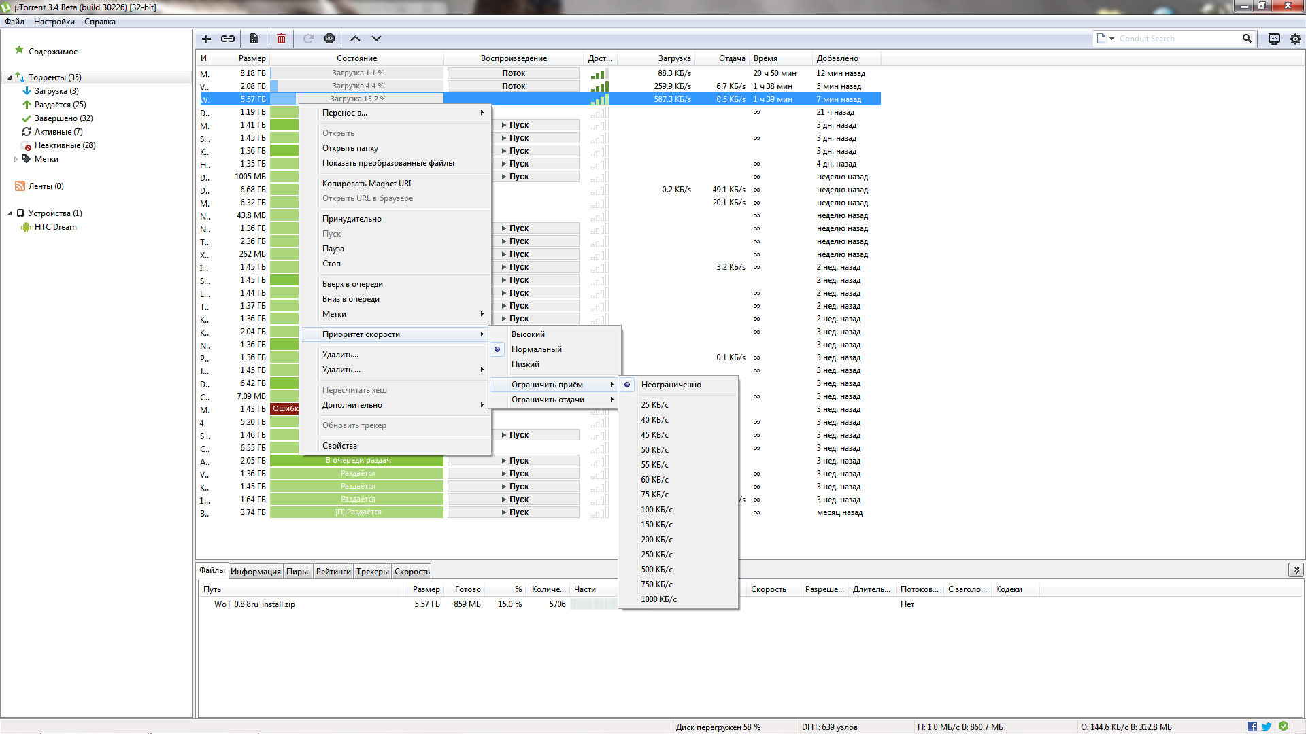Open Перенос в... submenu
1306x734 pixels.
click(395, 113)
